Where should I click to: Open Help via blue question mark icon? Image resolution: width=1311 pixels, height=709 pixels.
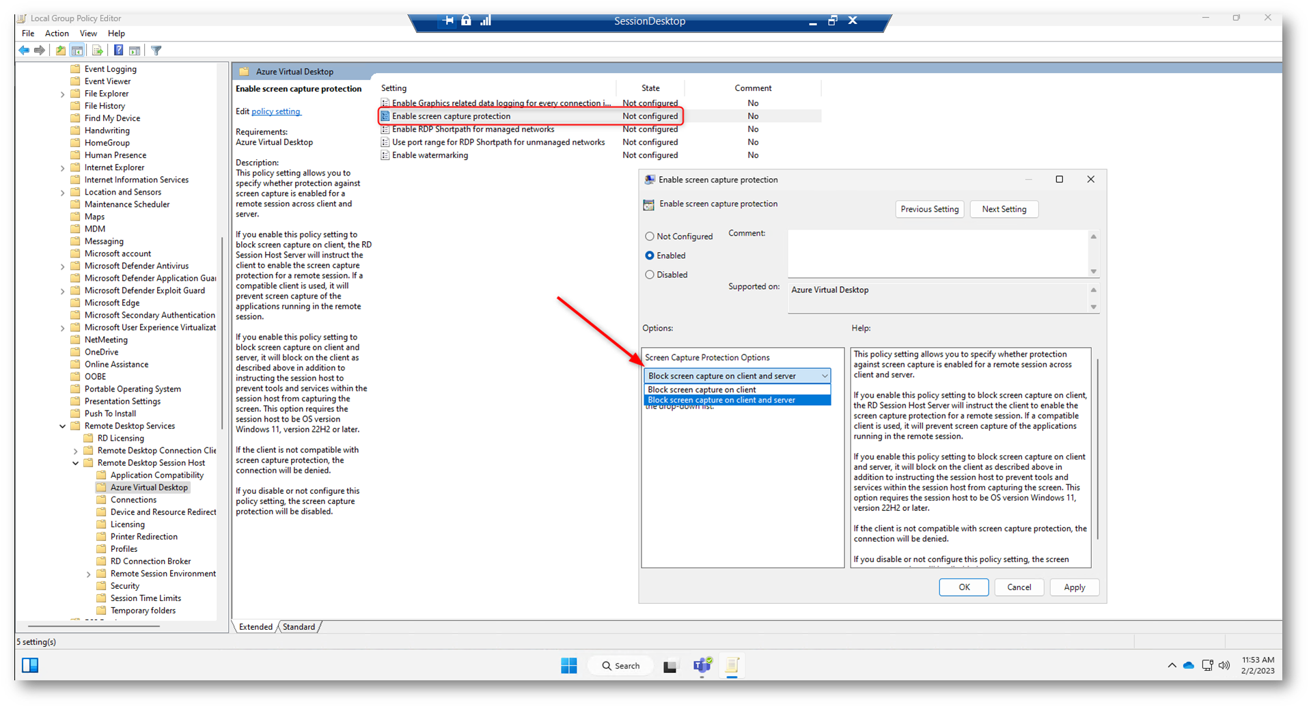(118, 51)
